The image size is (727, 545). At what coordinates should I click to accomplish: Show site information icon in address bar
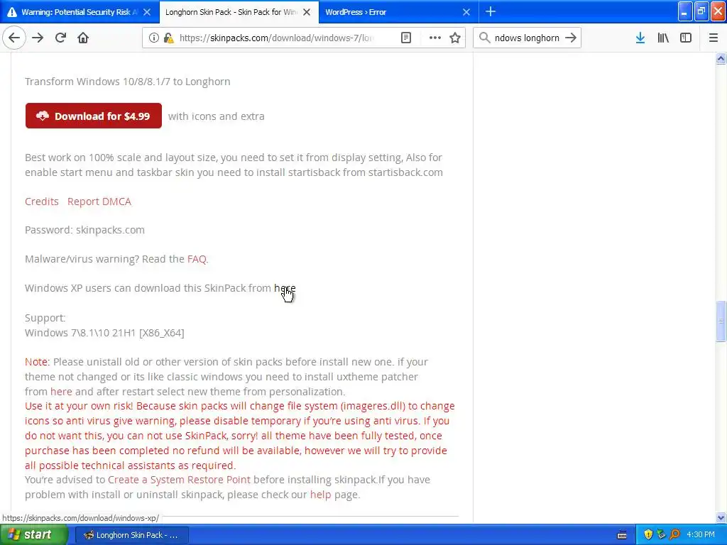pyautogui.click(x=154, y=38)
